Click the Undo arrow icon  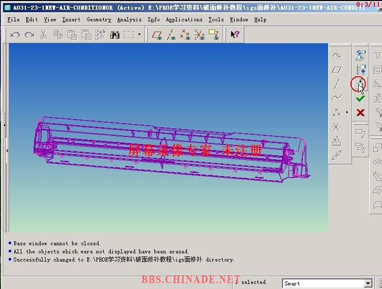click(15, 35)
